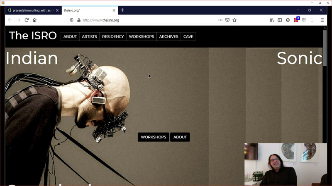Reload the theisro.org page
Viewport: 332px width, 186px height.
27,20
